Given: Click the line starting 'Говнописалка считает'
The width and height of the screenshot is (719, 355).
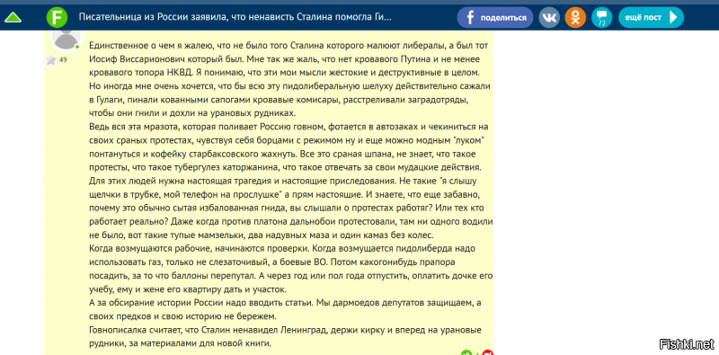Looking at the screenshot, I should pyautogui.click(x=284, y=330).
